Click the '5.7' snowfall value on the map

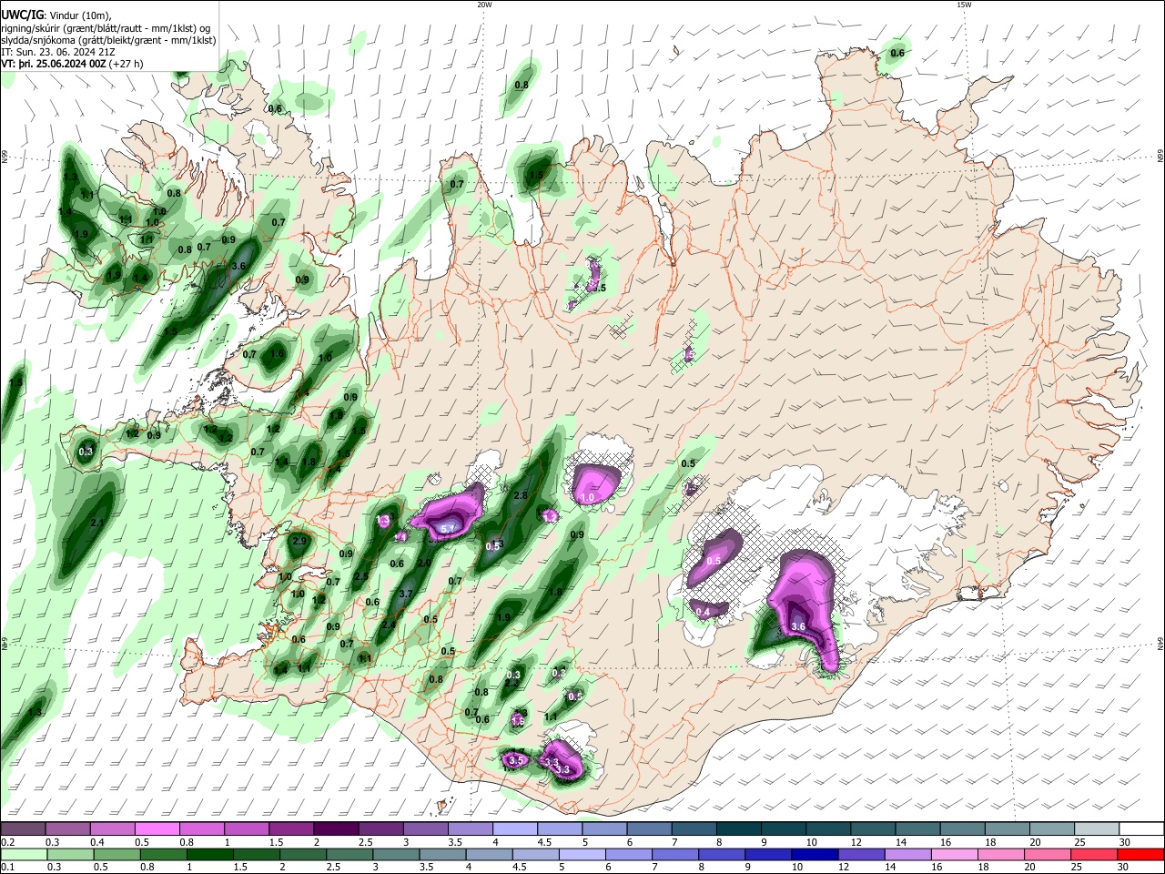tap(448, 528)
